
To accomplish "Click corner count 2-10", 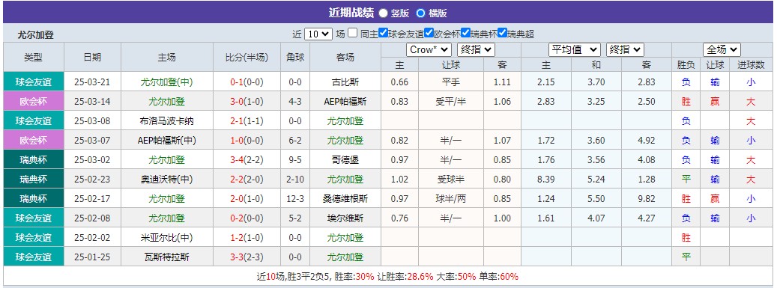I will point(295,179).
